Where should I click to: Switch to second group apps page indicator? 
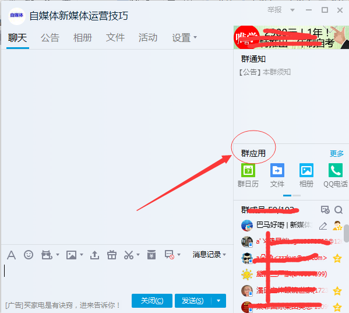(x=297, y=195)
